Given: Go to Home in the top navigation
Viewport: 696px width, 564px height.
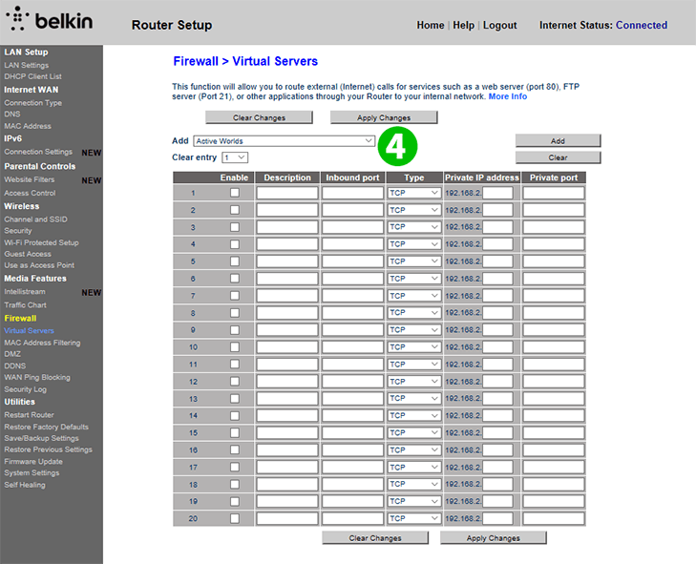Looking at the screenshot, I should 431,26.
